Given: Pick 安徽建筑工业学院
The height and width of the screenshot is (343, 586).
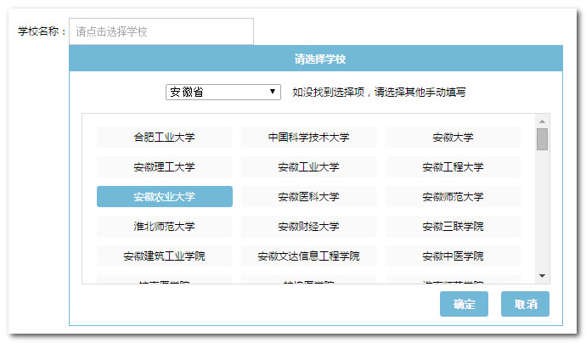Looking at the screenshot, I should pyautogui.click(x=165, y=256).
